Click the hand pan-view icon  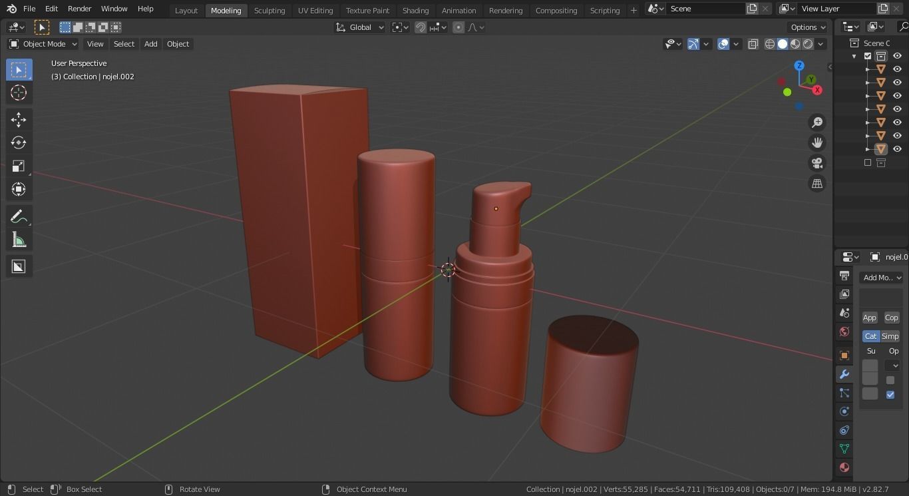(817, 142)
